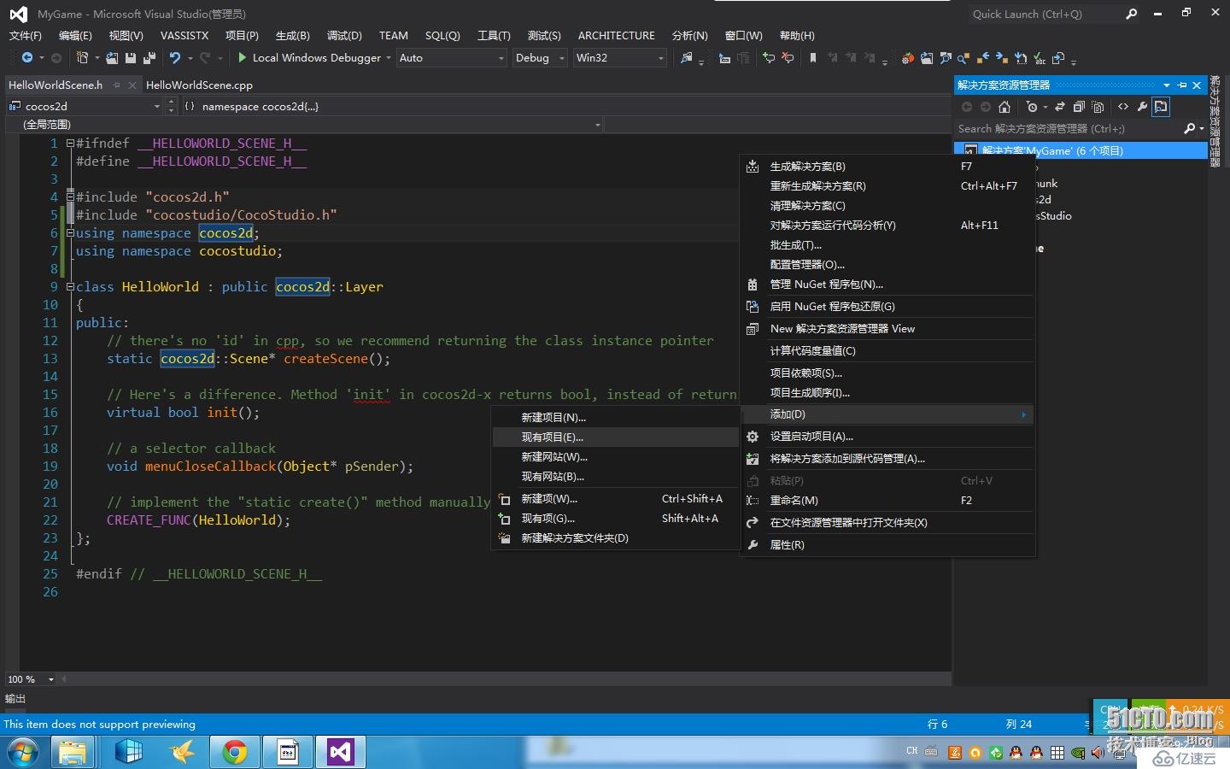Click Collapse All in Solution Explorer
Image resolution: width=1230 pixels, height=769 pixels.
[x=1079, y=107]
